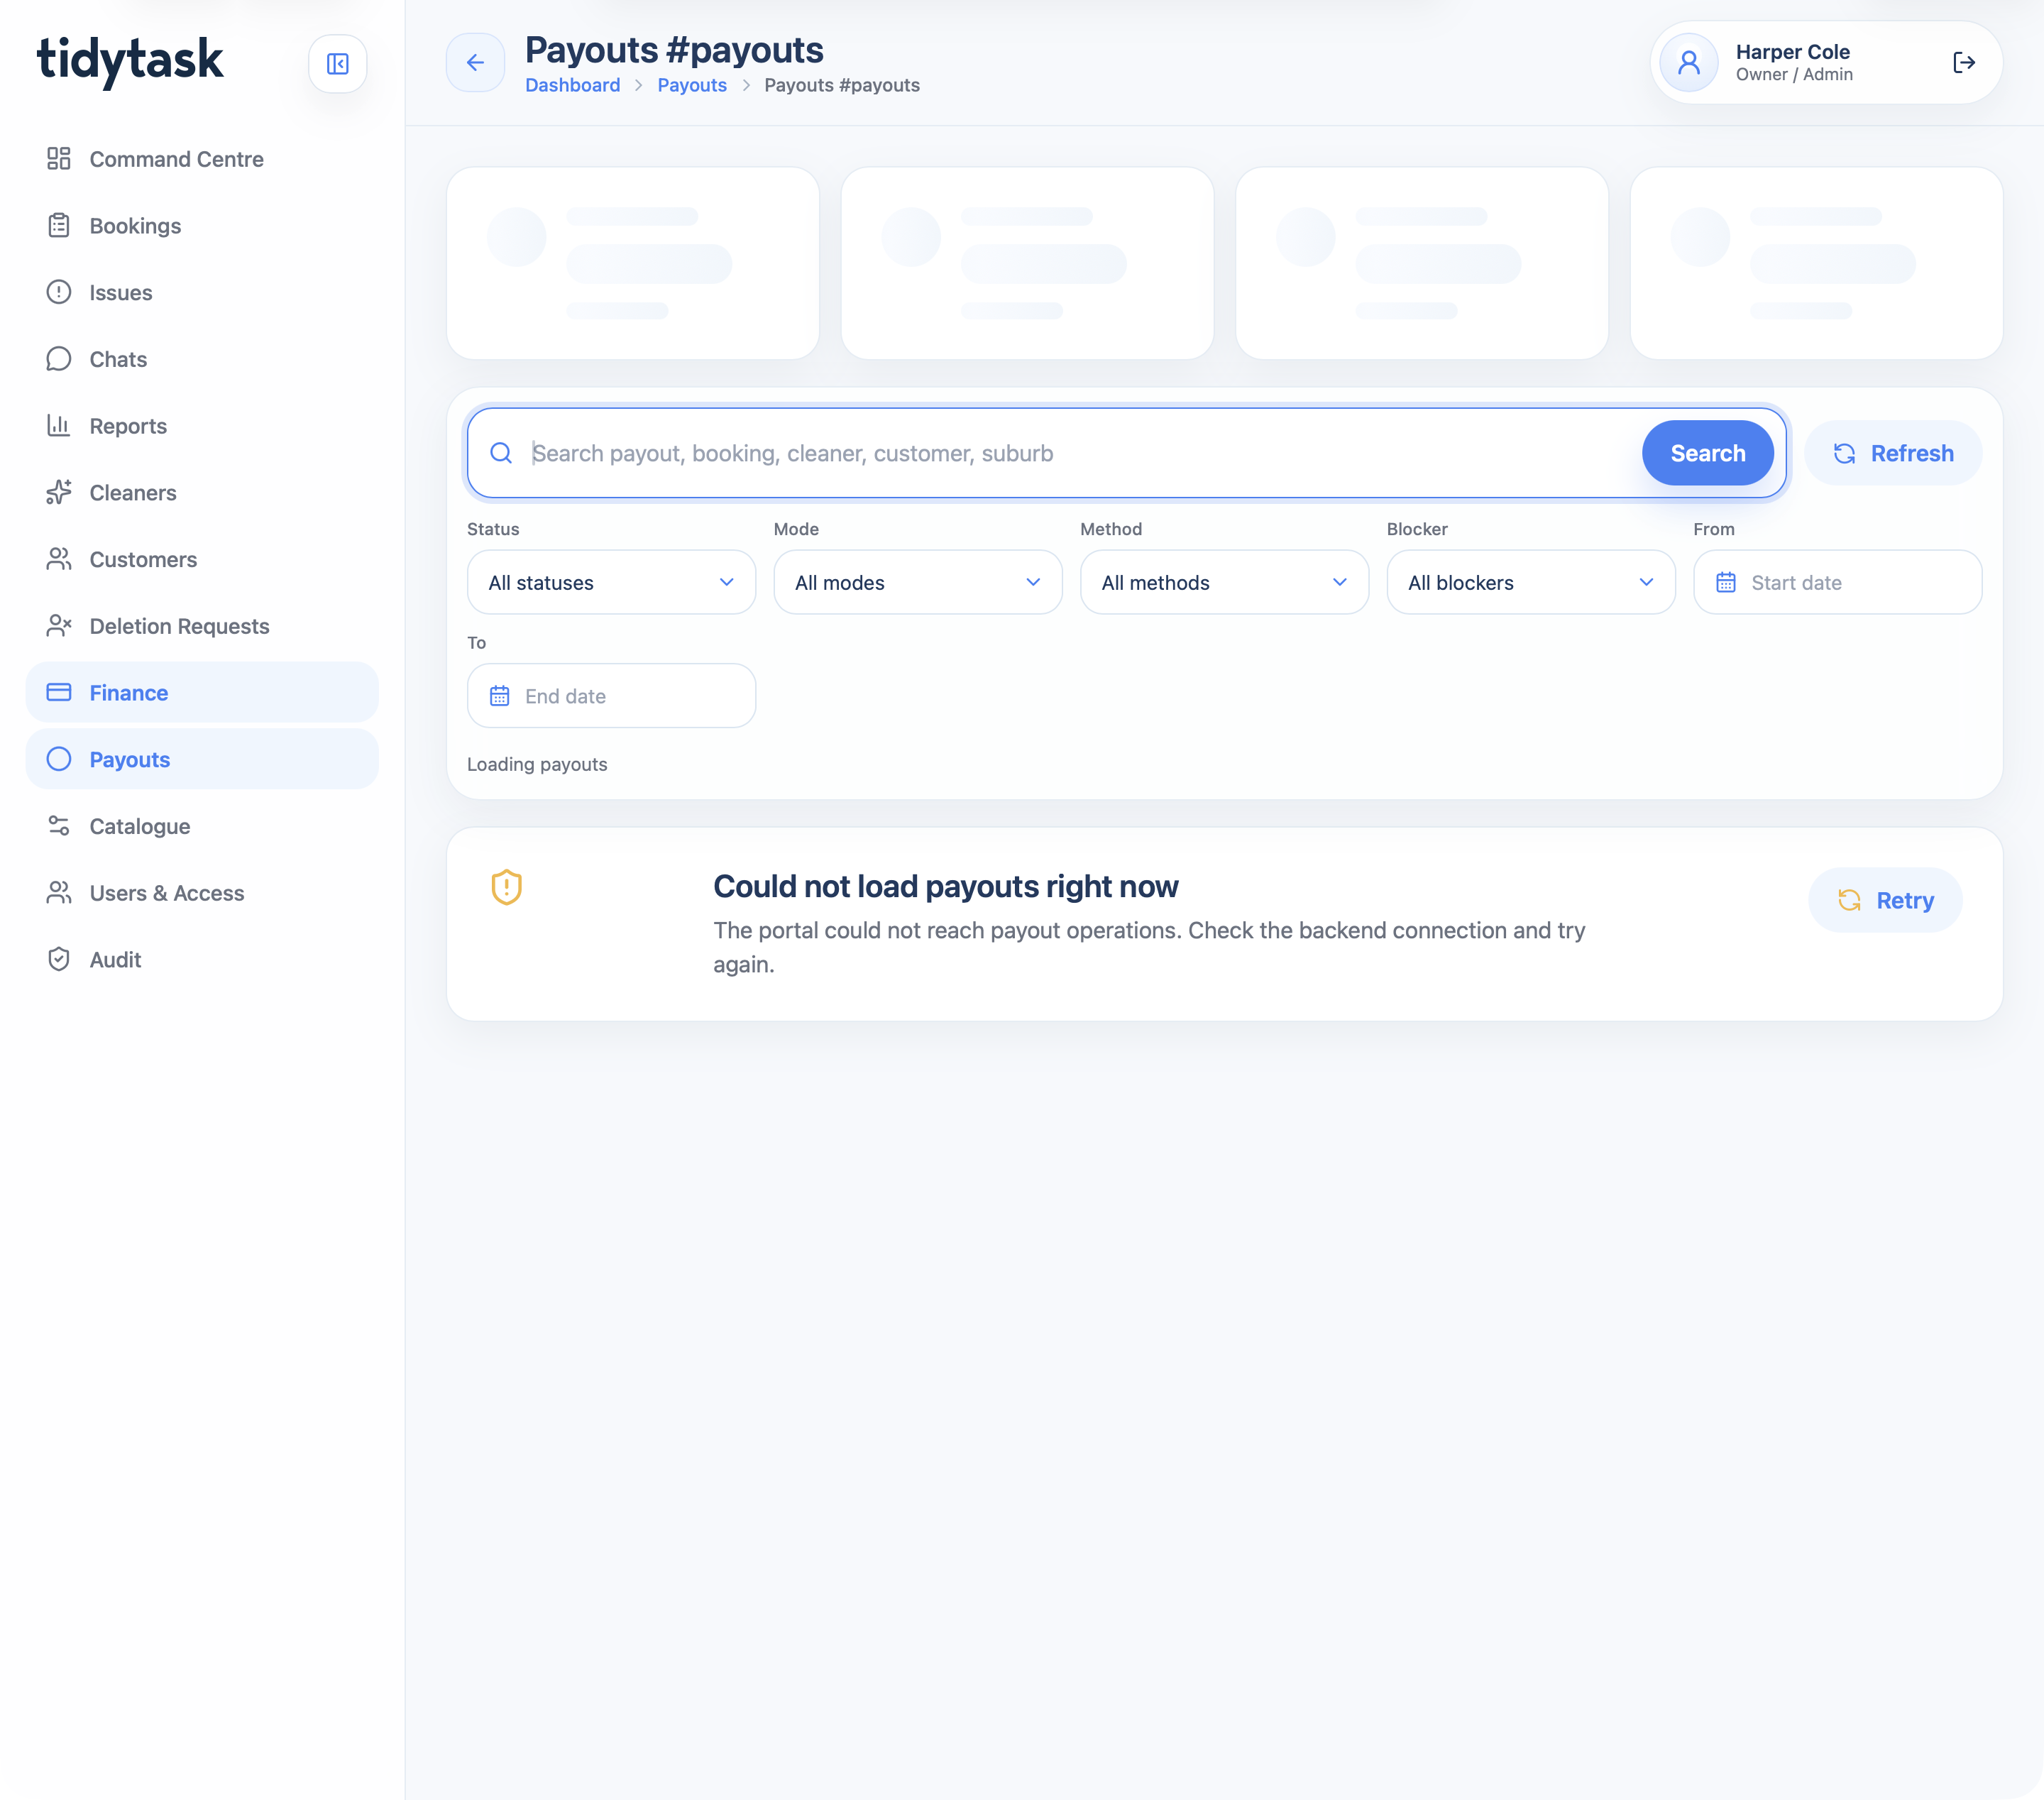The width and height of the screenshot is (2044, 1800).
Task: Select Deletion Requests in the sidebar
Action: coord(202,626)
